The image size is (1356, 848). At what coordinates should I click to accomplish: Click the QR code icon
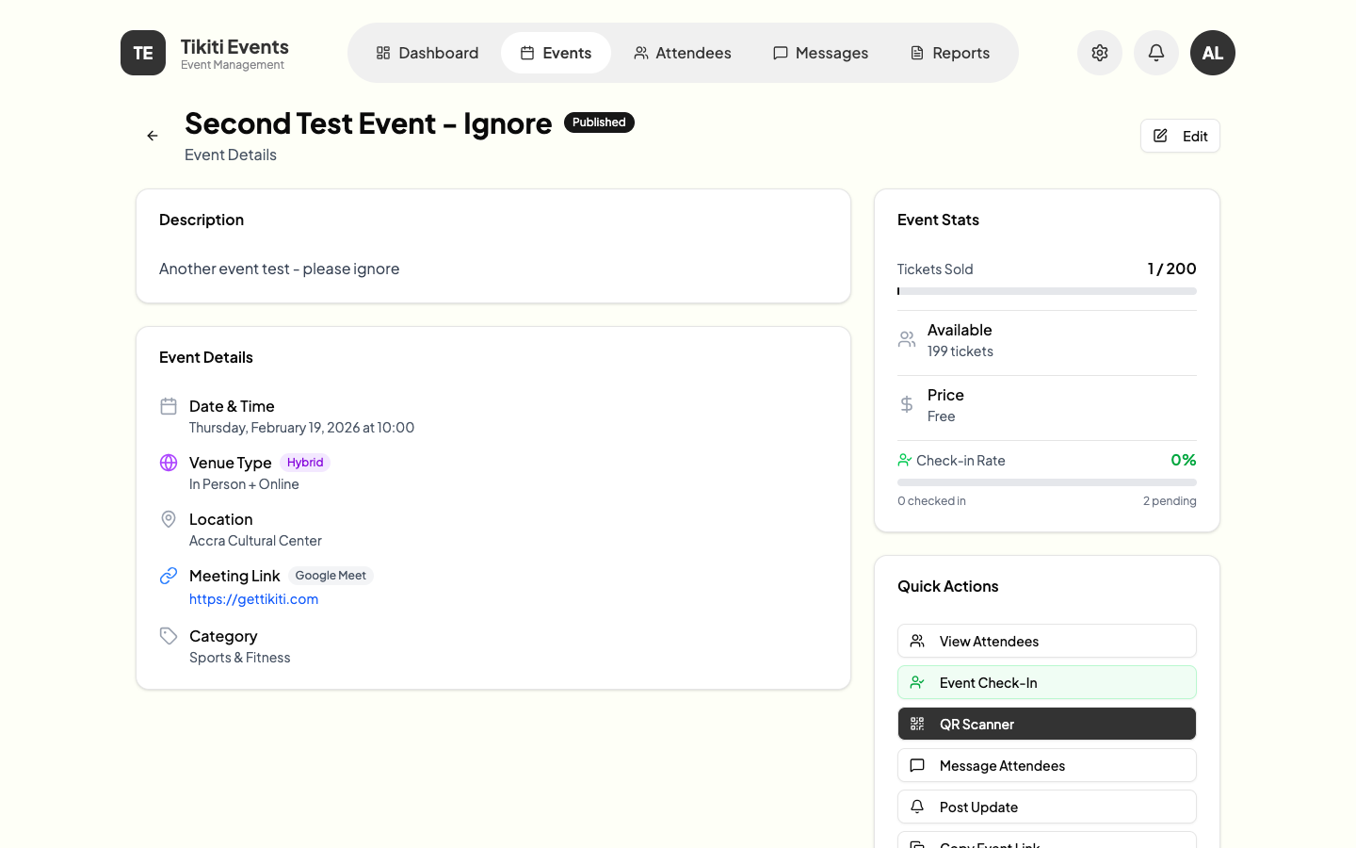click(917, 724)
